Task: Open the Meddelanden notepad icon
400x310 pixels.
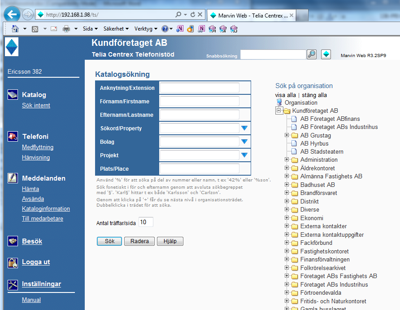Action: pyautogui.click(x=13, y=178)
